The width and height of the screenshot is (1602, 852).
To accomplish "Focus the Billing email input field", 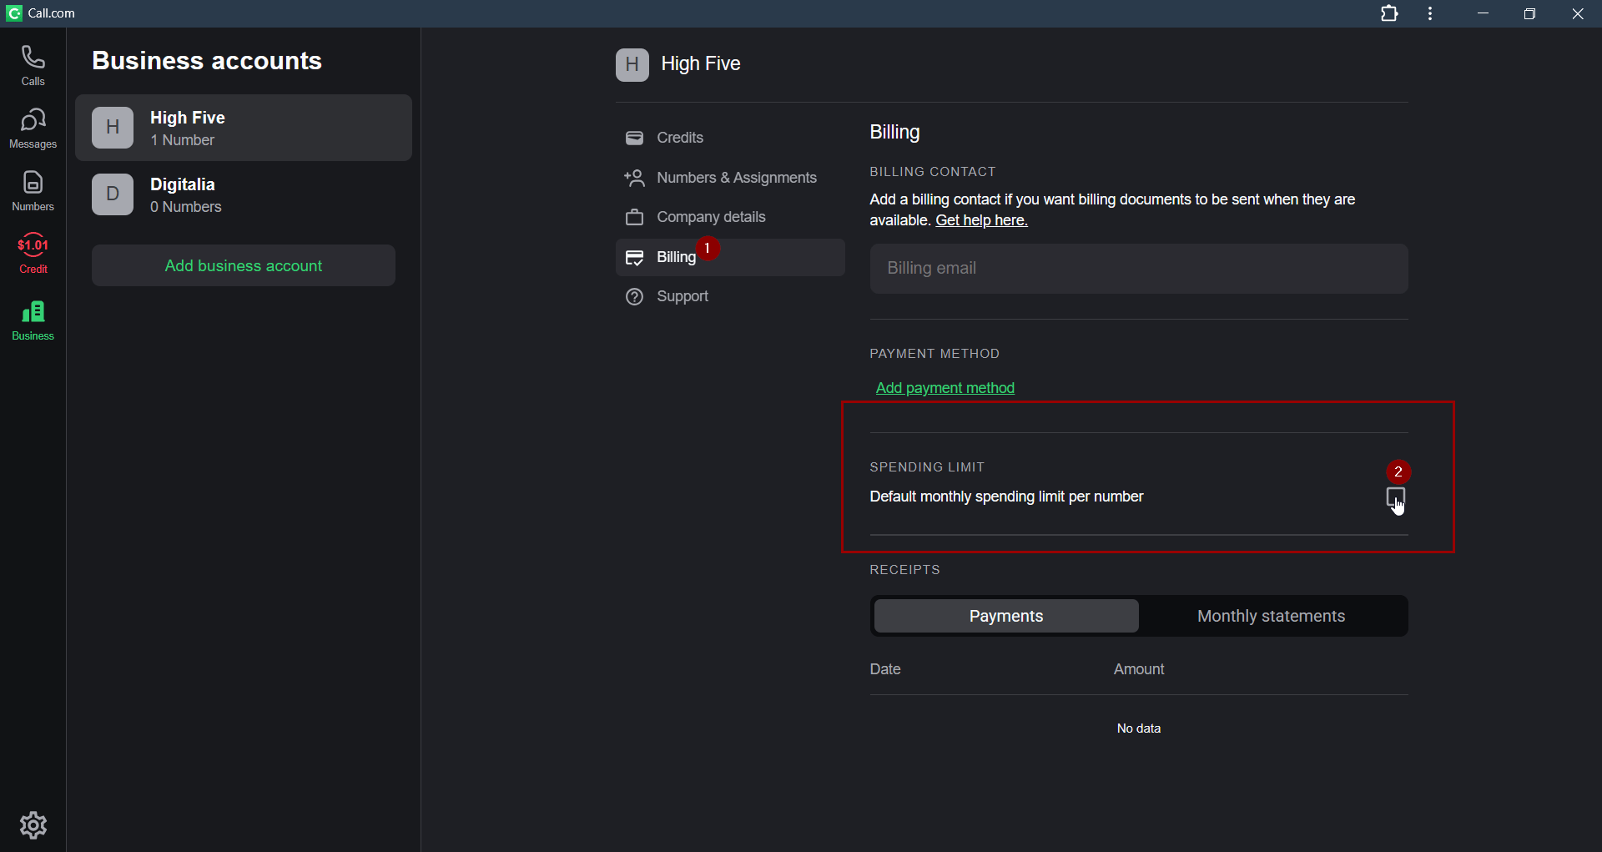I will pyautogui.click(x=1138, y=269).
